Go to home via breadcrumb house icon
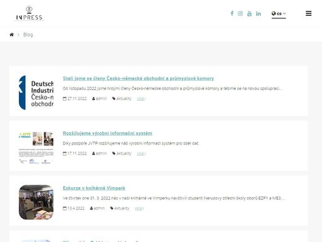The width and height of the screenshot is (322, 242). 11,35
